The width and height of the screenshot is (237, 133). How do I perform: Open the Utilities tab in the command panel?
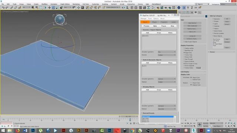click(200, 13)
